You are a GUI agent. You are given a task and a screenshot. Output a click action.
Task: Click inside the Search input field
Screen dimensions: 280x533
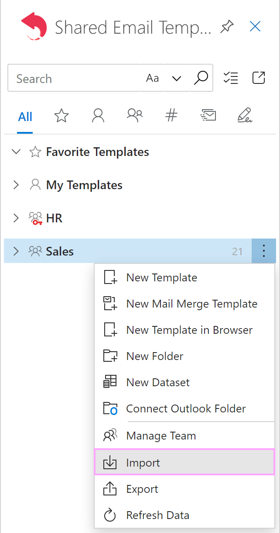click(x=65, y=78)
